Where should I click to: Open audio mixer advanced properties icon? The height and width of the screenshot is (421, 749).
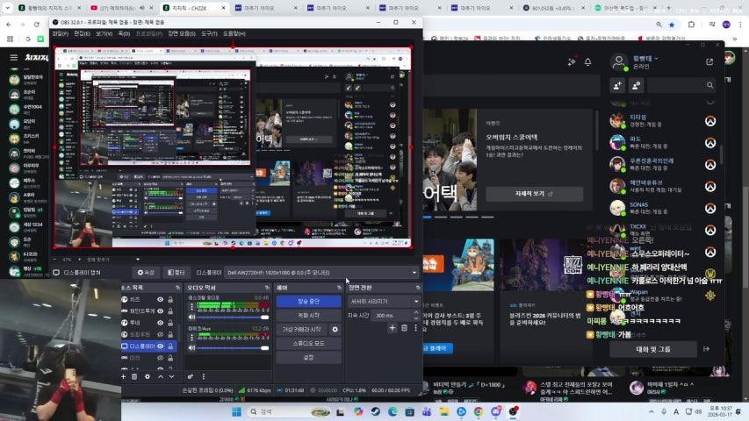[x=191, y=376]
